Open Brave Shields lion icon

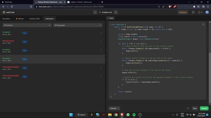coord(170,7)
